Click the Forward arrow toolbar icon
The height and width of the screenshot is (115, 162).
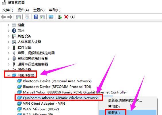tap(10, 17)
